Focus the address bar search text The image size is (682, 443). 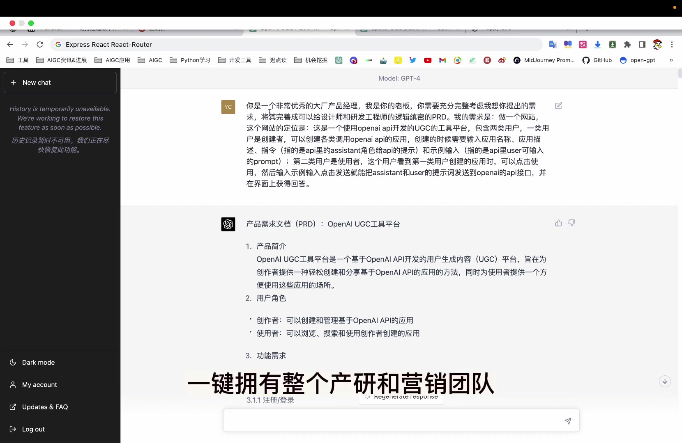pyautogui.click(x=108, y=44)
